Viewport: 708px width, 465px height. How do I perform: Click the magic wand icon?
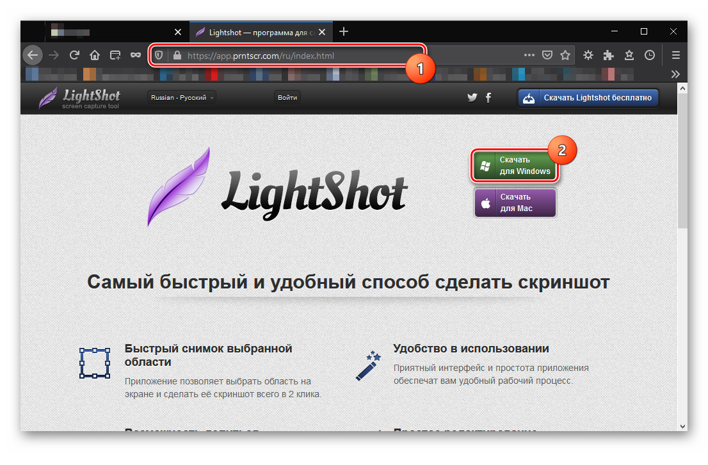369,366
